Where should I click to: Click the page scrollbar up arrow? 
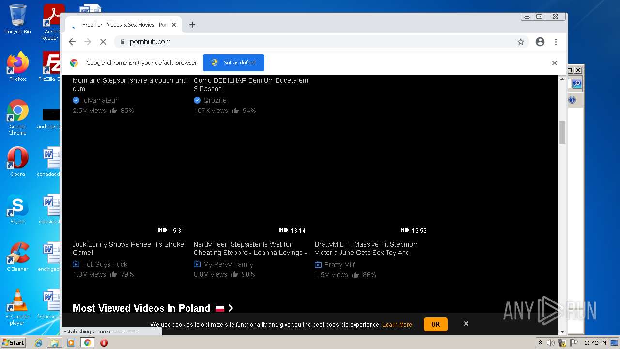pyautogui.click(x=562, y=79)
